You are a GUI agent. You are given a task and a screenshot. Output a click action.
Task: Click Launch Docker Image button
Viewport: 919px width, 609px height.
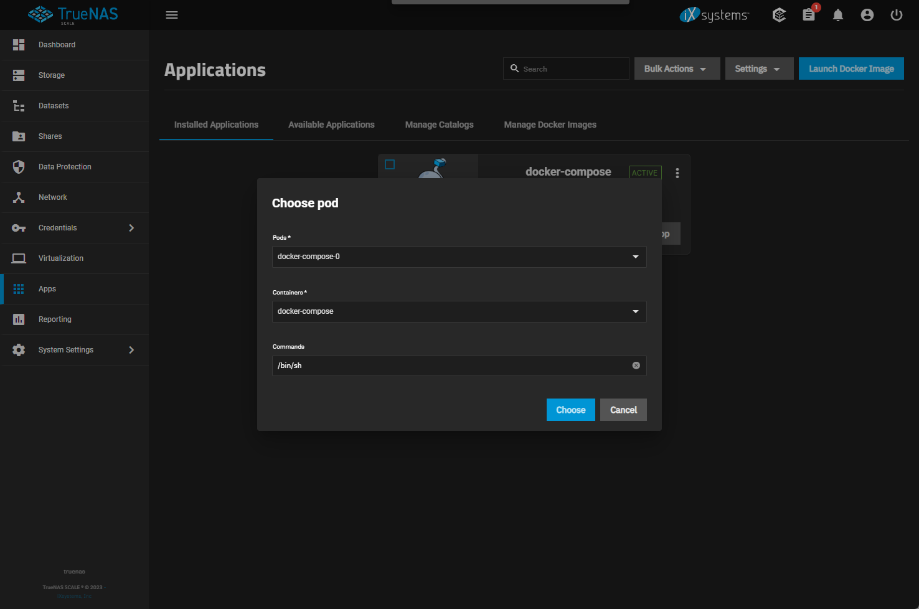click(851, 68)
